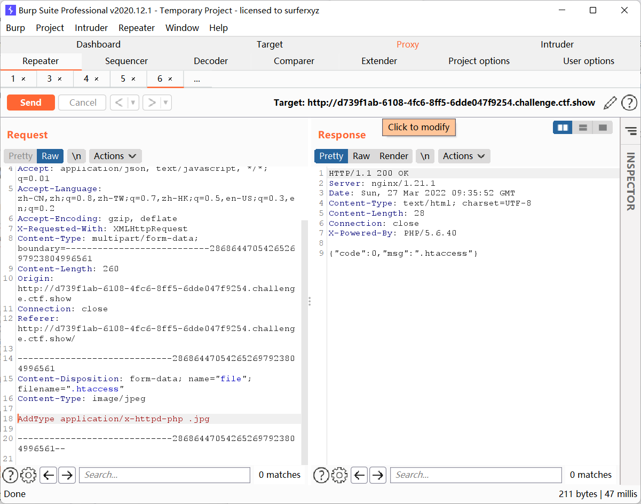Close Repeater tab 3
This screenshot has width=641, height=504.
(60, 79)
